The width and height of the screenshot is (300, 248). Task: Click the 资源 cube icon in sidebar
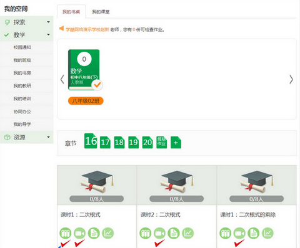[x=7, y=137]
